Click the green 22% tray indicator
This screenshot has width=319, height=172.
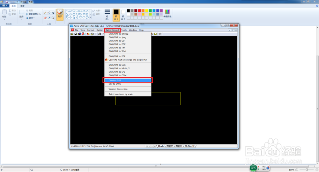tap(253, 168)
